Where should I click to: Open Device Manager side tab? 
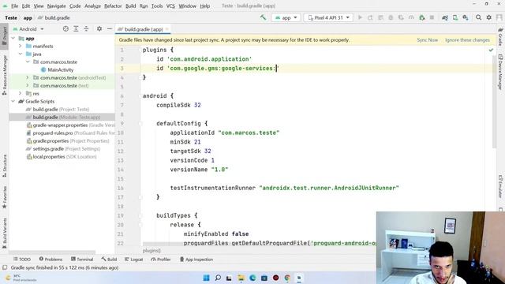pos(500,72)
